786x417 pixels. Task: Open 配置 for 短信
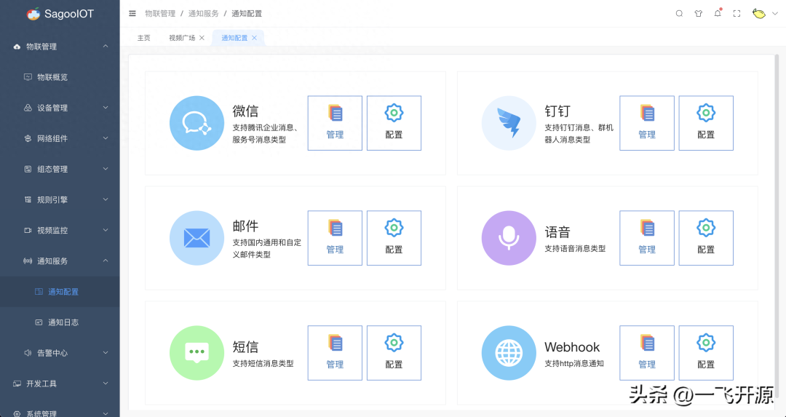[394, 353]
